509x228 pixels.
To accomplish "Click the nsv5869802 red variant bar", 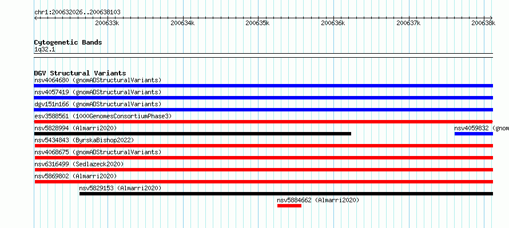I will point(263,182).
